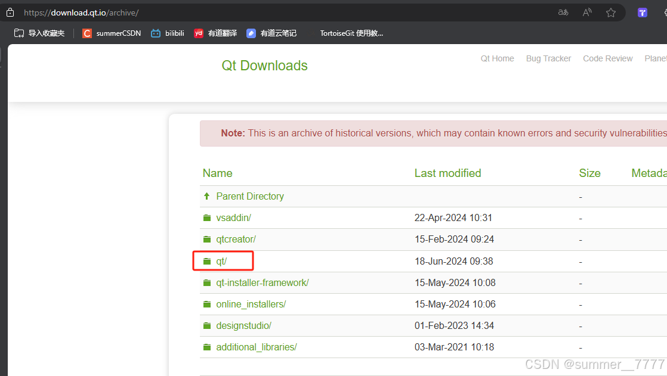Open the 导入收藏夹 favorites folder
Viewport: 667px width, 376px height.
coord(39,33)
